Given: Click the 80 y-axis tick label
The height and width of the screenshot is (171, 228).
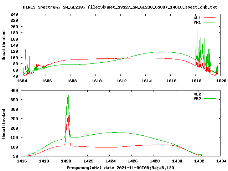Looking at the screenshot, I should (x=15, y=64).
